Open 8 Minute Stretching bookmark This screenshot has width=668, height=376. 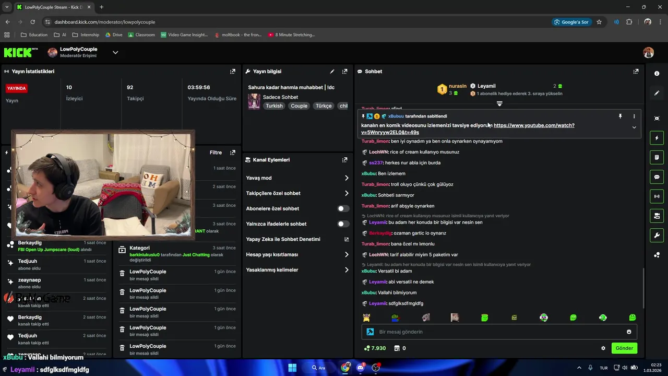[x=291, y=35]
